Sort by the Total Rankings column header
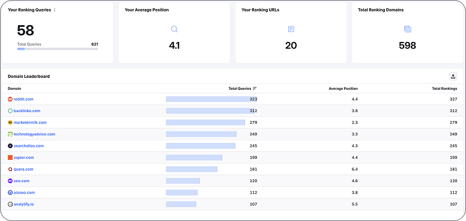466x221 pixels. point(444,89)
